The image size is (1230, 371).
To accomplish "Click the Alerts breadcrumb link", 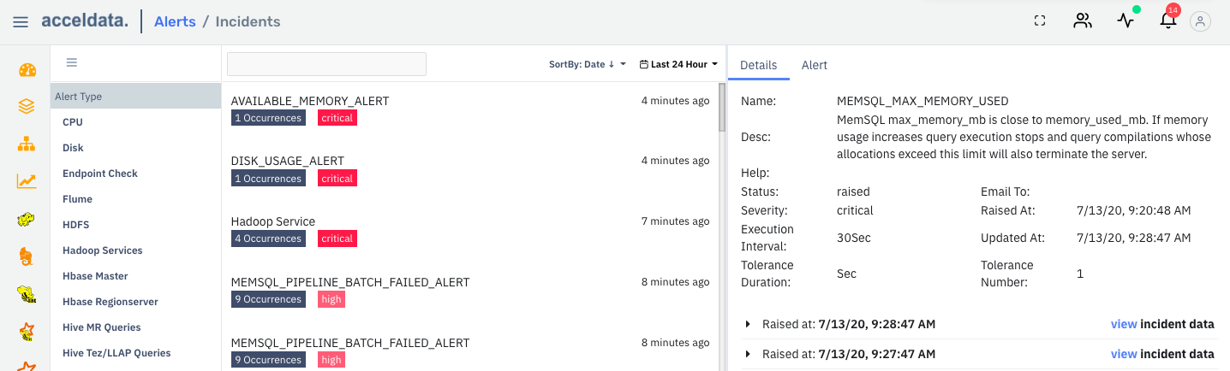I will point(175,21).
